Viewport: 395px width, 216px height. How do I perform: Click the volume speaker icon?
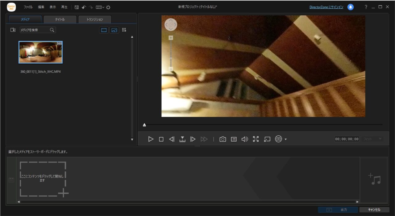(245, 139)
